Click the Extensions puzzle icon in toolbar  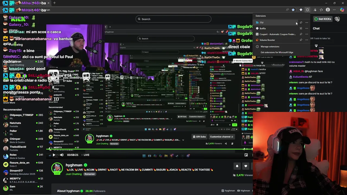[307, 10]
